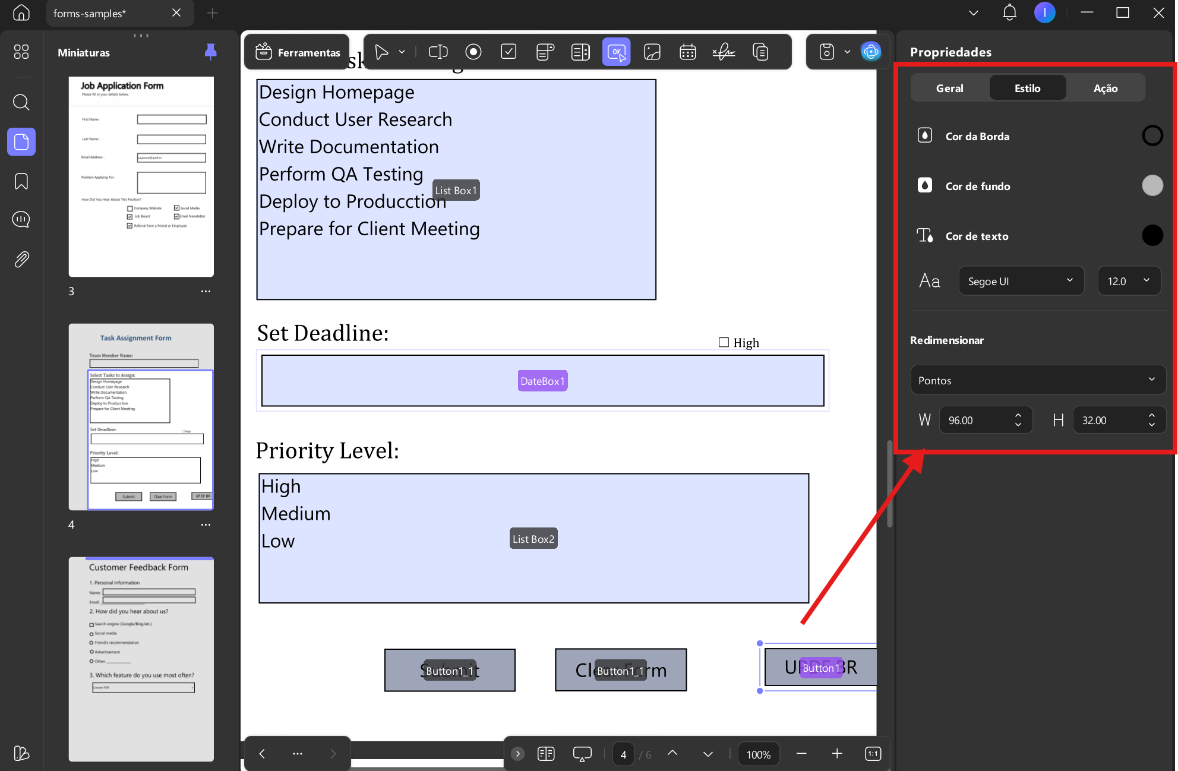
Task: Select the text field form tool
Action: point(438,52)
